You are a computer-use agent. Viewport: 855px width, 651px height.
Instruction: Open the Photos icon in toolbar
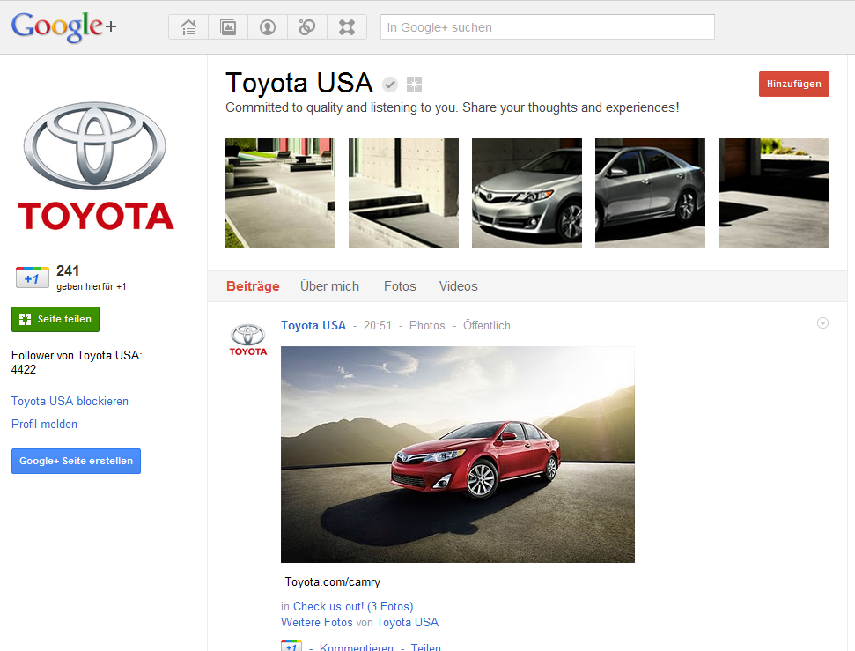(x=228, y=26)
